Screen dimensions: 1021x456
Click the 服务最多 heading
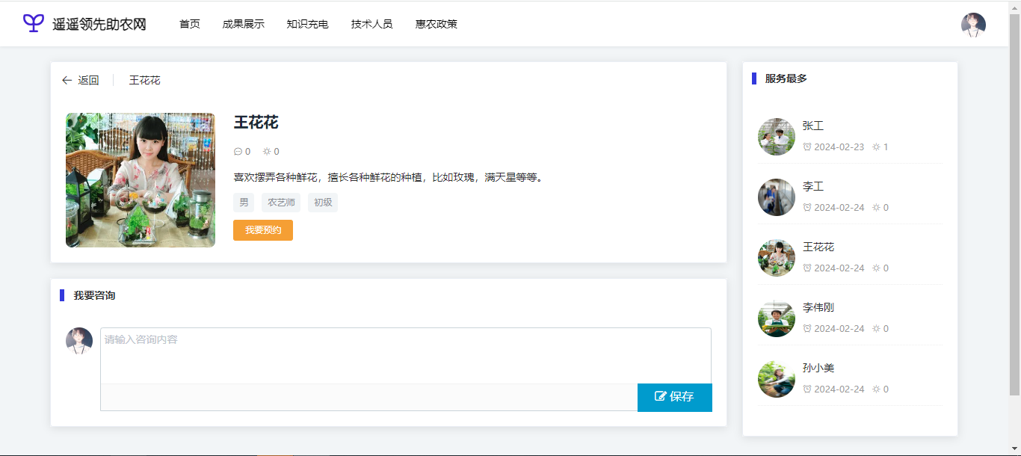click(x=786, y=78)
